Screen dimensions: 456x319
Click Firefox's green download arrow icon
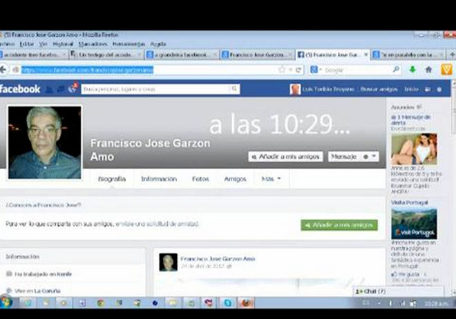pos(412,70)
